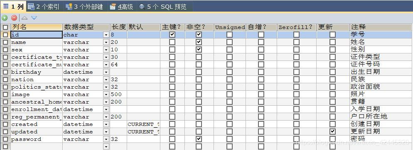Move column up with gray arrow
Viewport: 413px width, 150px height.
click(25, 18)
